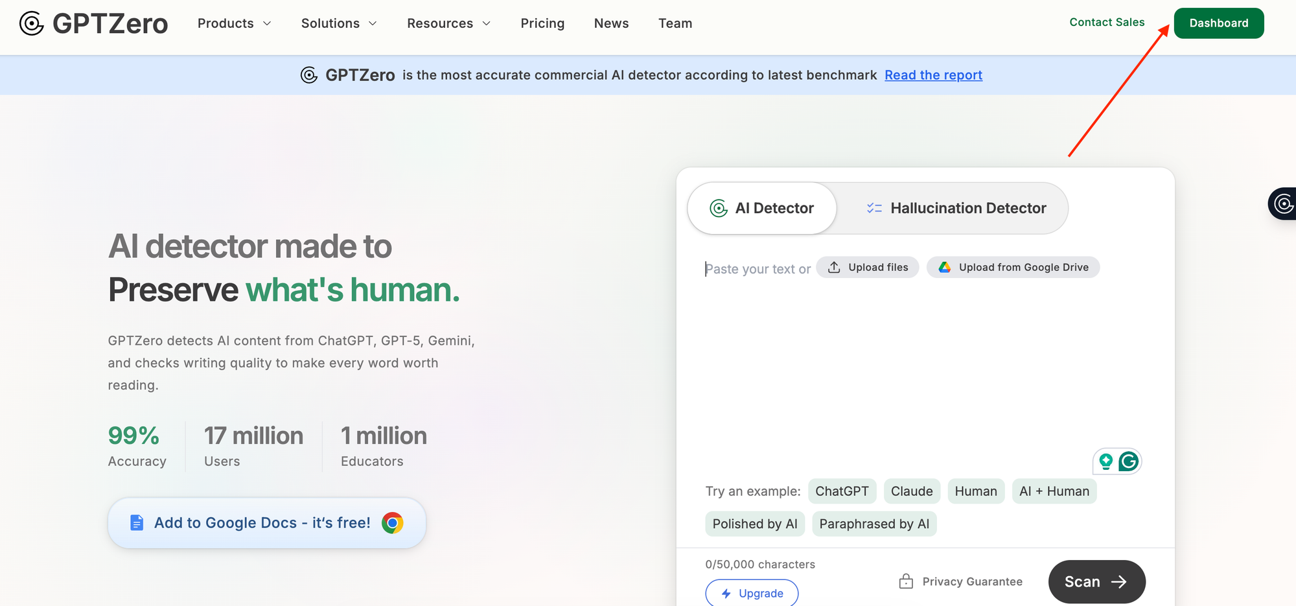
Task: Click the GPTZero logo in the banner
Action: [348, 75]
